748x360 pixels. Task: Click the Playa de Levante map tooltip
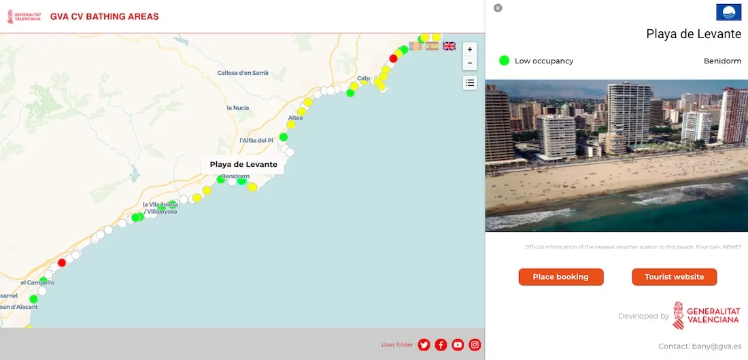point(243,165)
